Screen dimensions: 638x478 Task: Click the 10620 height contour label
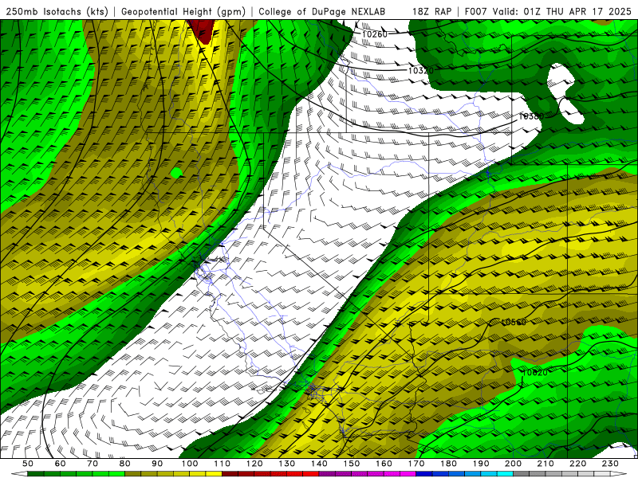point(534,372)
